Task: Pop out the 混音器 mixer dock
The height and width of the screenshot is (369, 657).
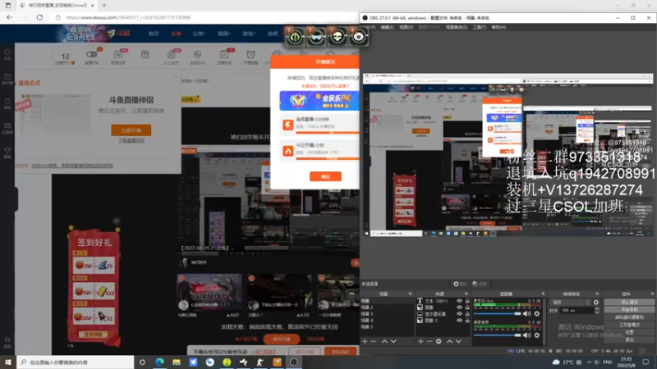Action: tap(543, 294)
